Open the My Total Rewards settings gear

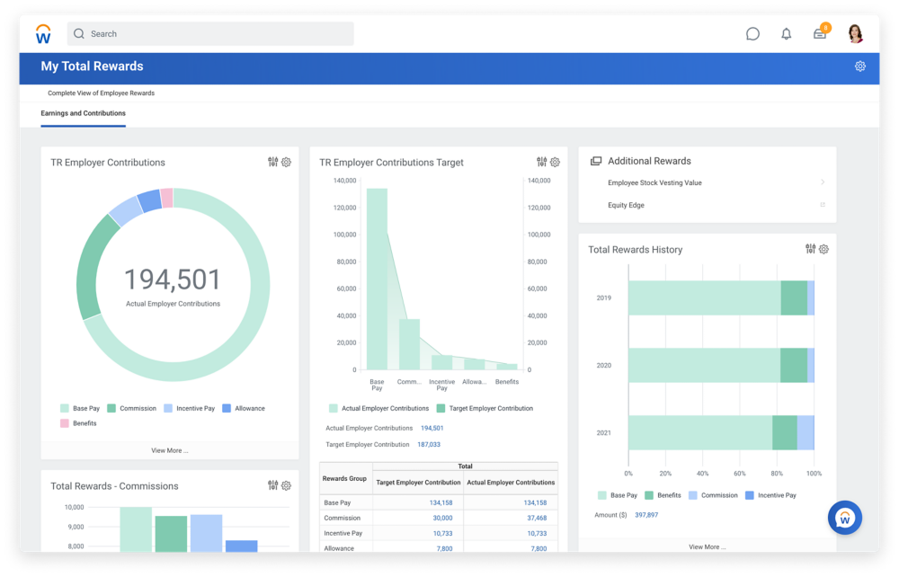coord(860,67)
